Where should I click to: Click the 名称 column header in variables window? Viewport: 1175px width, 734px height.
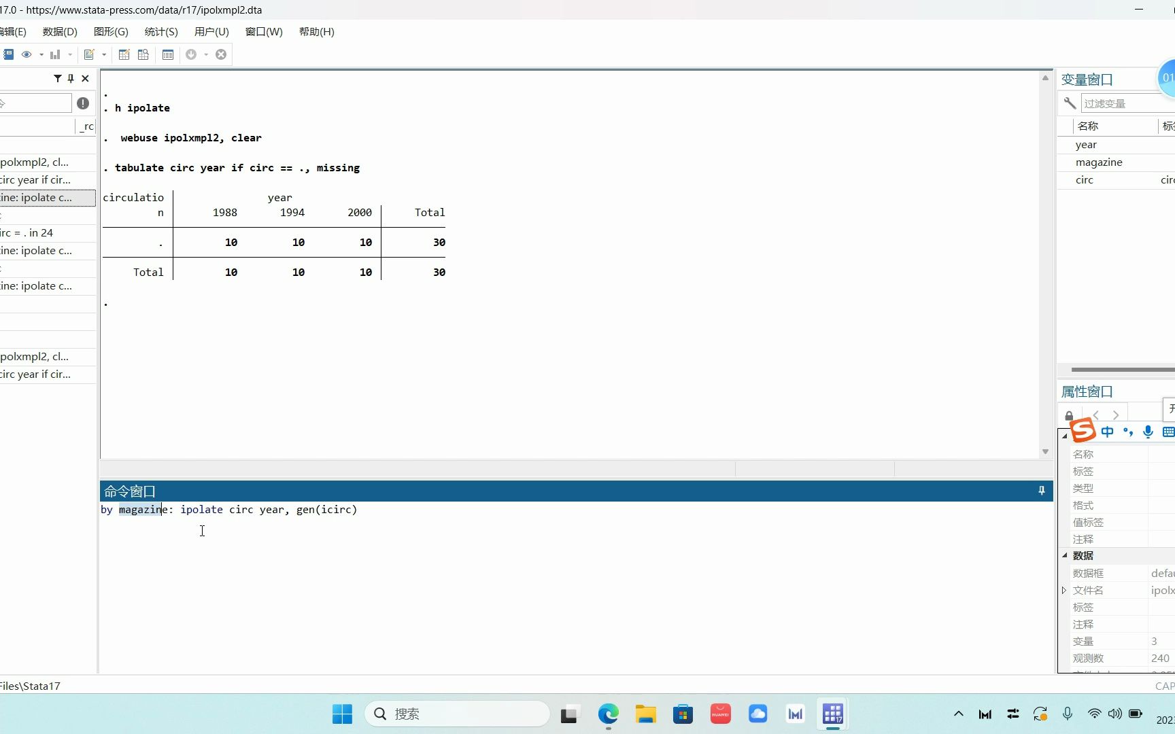coord(1088,126)
